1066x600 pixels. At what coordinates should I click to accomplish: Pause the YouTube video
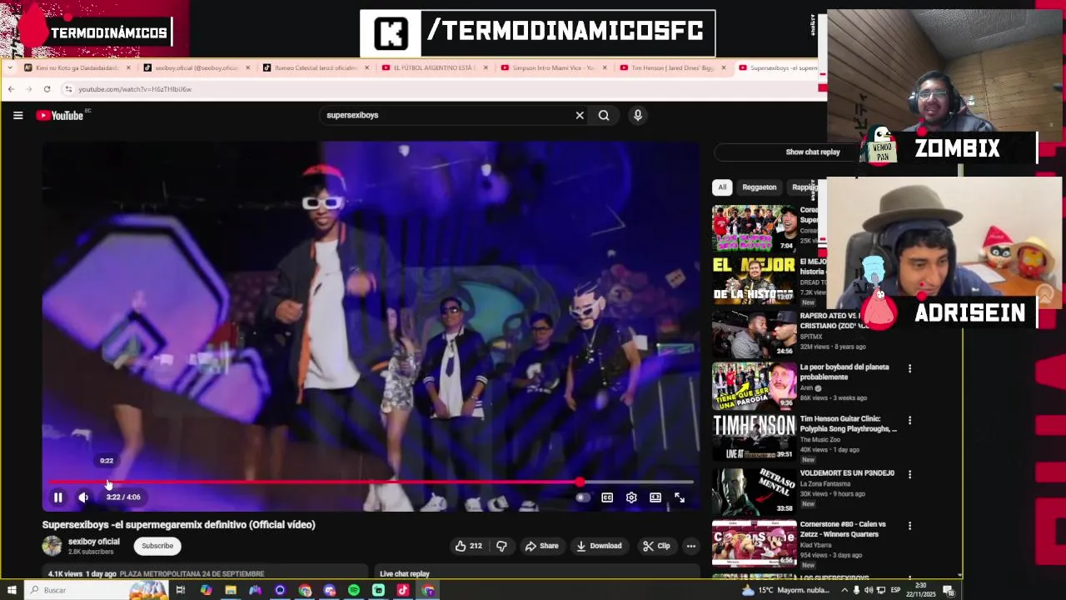(58, 497)
